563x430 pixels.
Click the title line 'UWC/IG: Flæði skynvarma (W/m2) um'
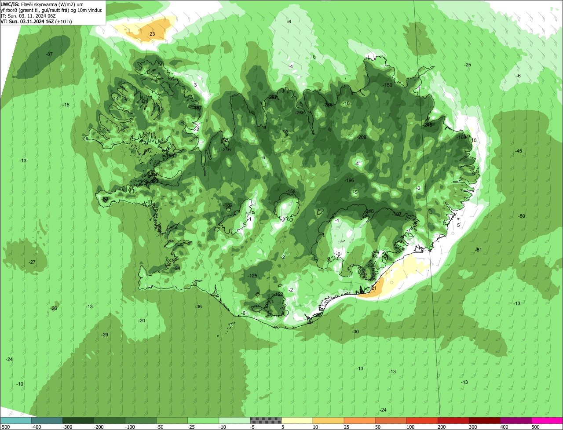click(42, 4)
